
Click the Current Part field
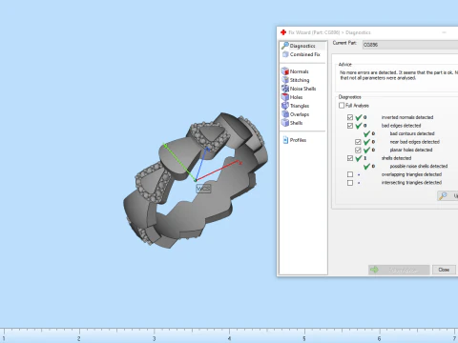point(410,45)
